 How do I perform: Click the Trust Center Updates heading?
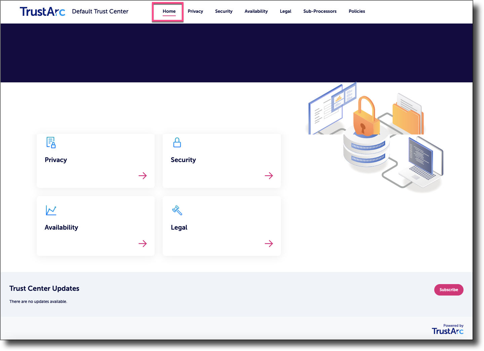click(x=44, y=288)
